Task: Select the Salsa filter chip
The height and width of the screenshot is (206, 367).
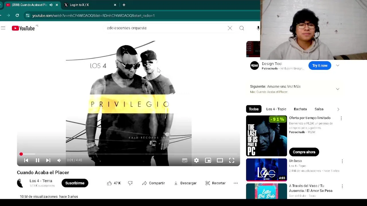Action: tap(319, 109)
